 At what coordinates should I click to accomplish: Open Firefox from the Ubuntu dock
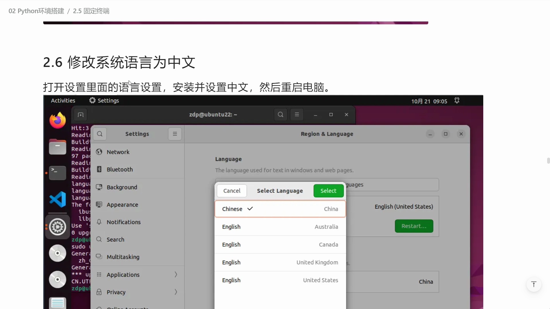point(58,120)
